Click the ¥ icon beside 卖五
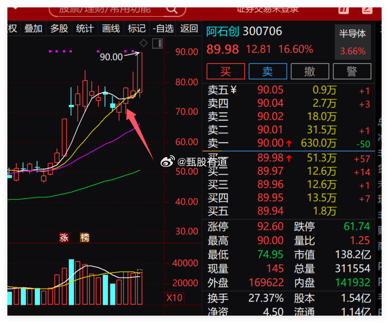389x323 pixels. pos(233,90)
